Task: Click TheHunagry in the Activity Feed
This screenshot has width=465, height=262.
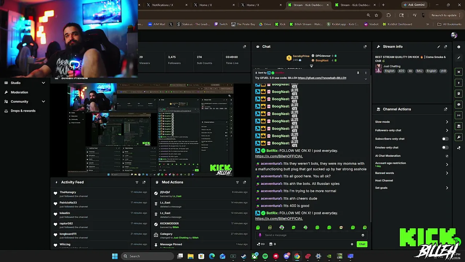Action: 68,192
